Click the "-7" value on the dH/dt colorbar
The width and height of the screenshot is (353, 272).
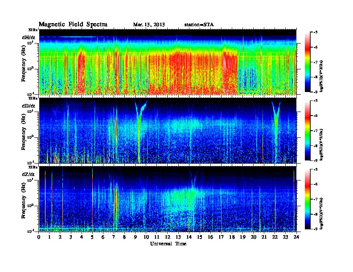pyautogui.click(x=315, y=62)
